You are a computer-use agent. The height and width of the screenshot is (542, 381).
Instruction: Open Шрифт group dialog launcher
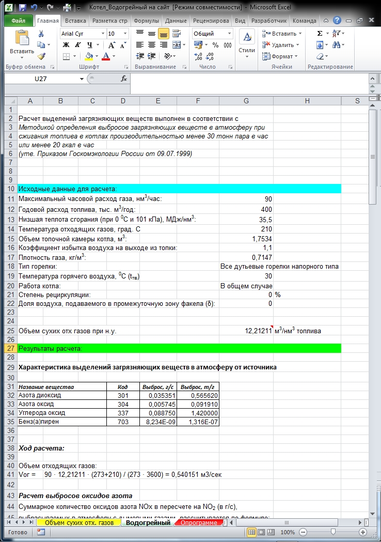point(126,67)
